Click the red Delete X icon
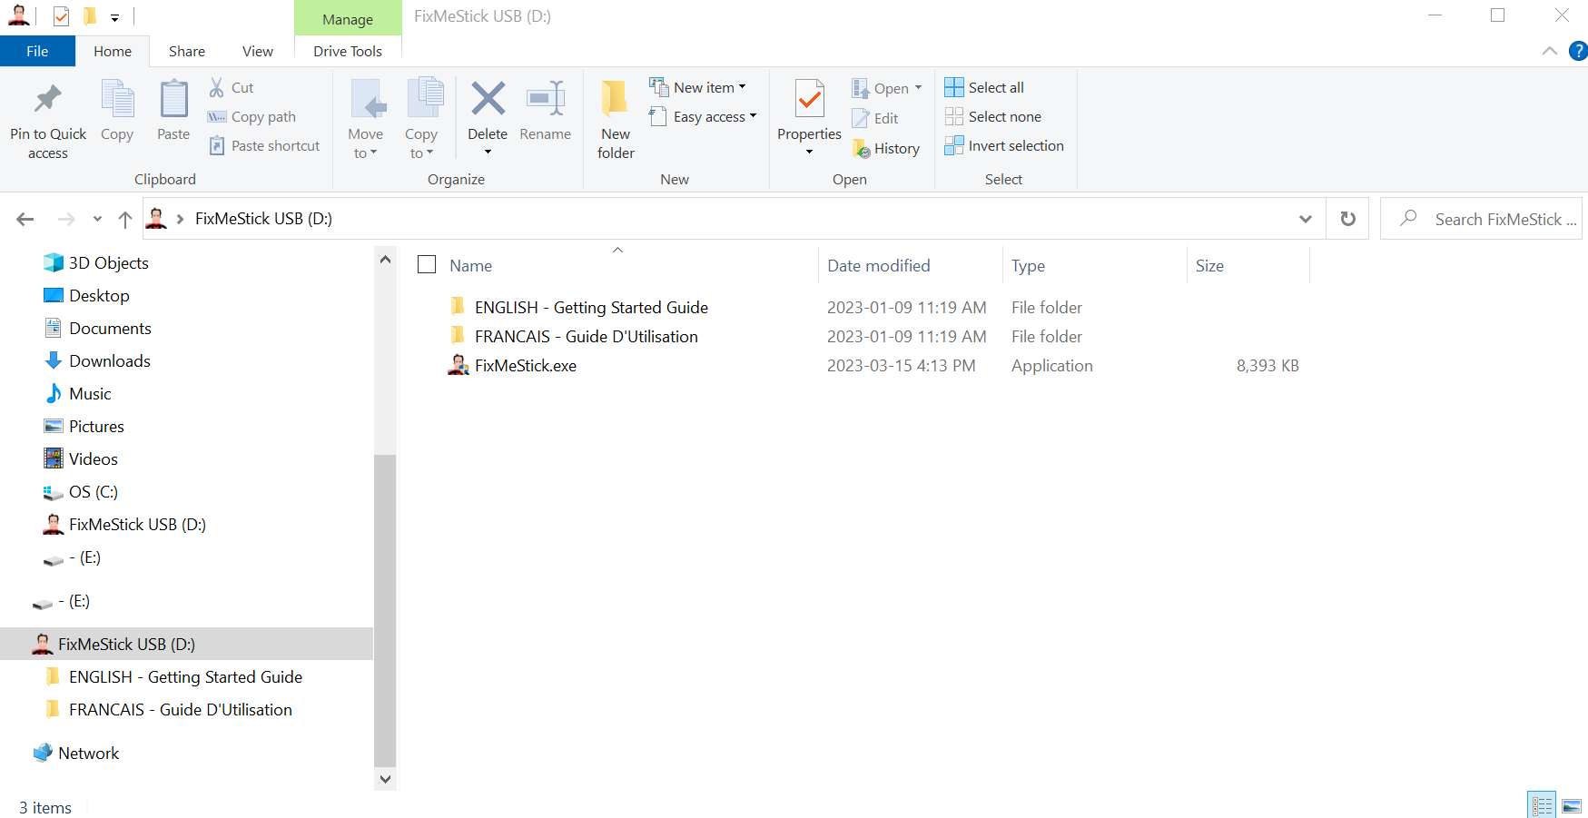 [x=488, y=99]
